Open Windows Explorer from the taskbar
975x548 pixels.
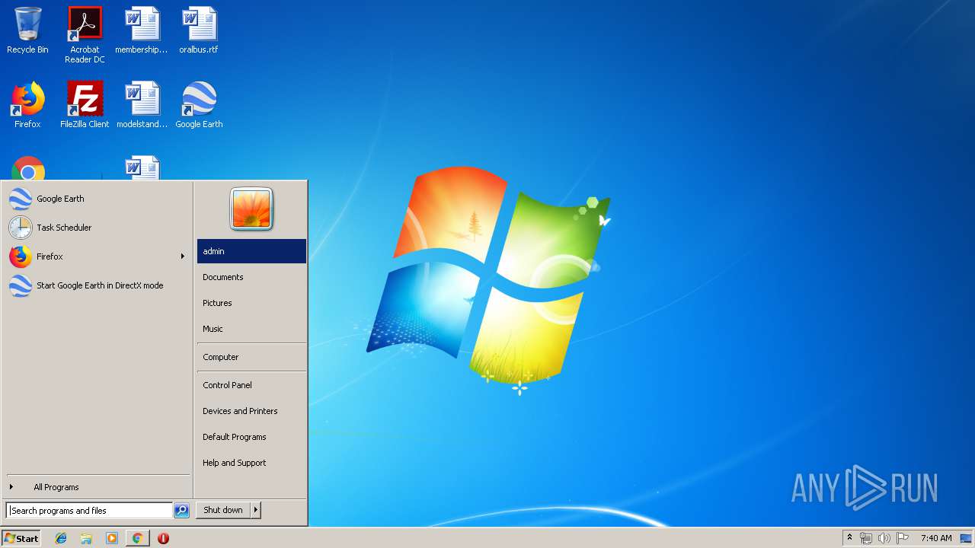pos(86,538)
